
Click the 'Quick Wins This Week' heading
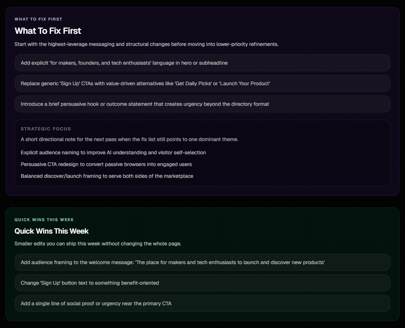pyautogui.click(x=51, y=231)
